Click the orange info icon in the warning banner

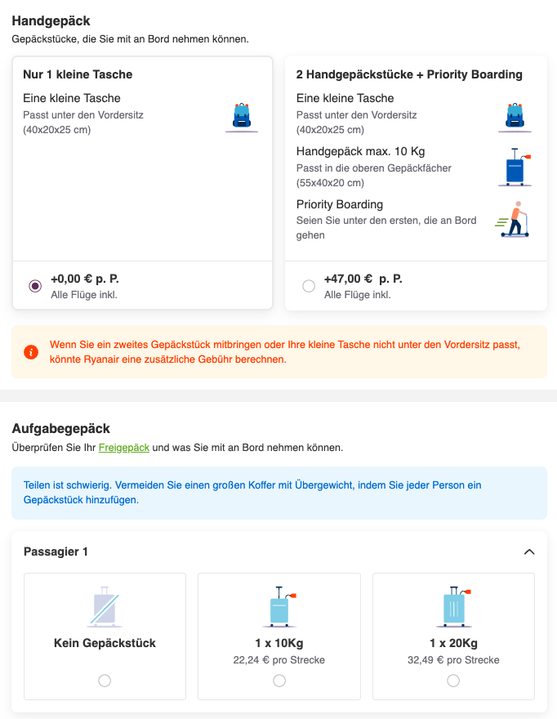pos(31,352)
